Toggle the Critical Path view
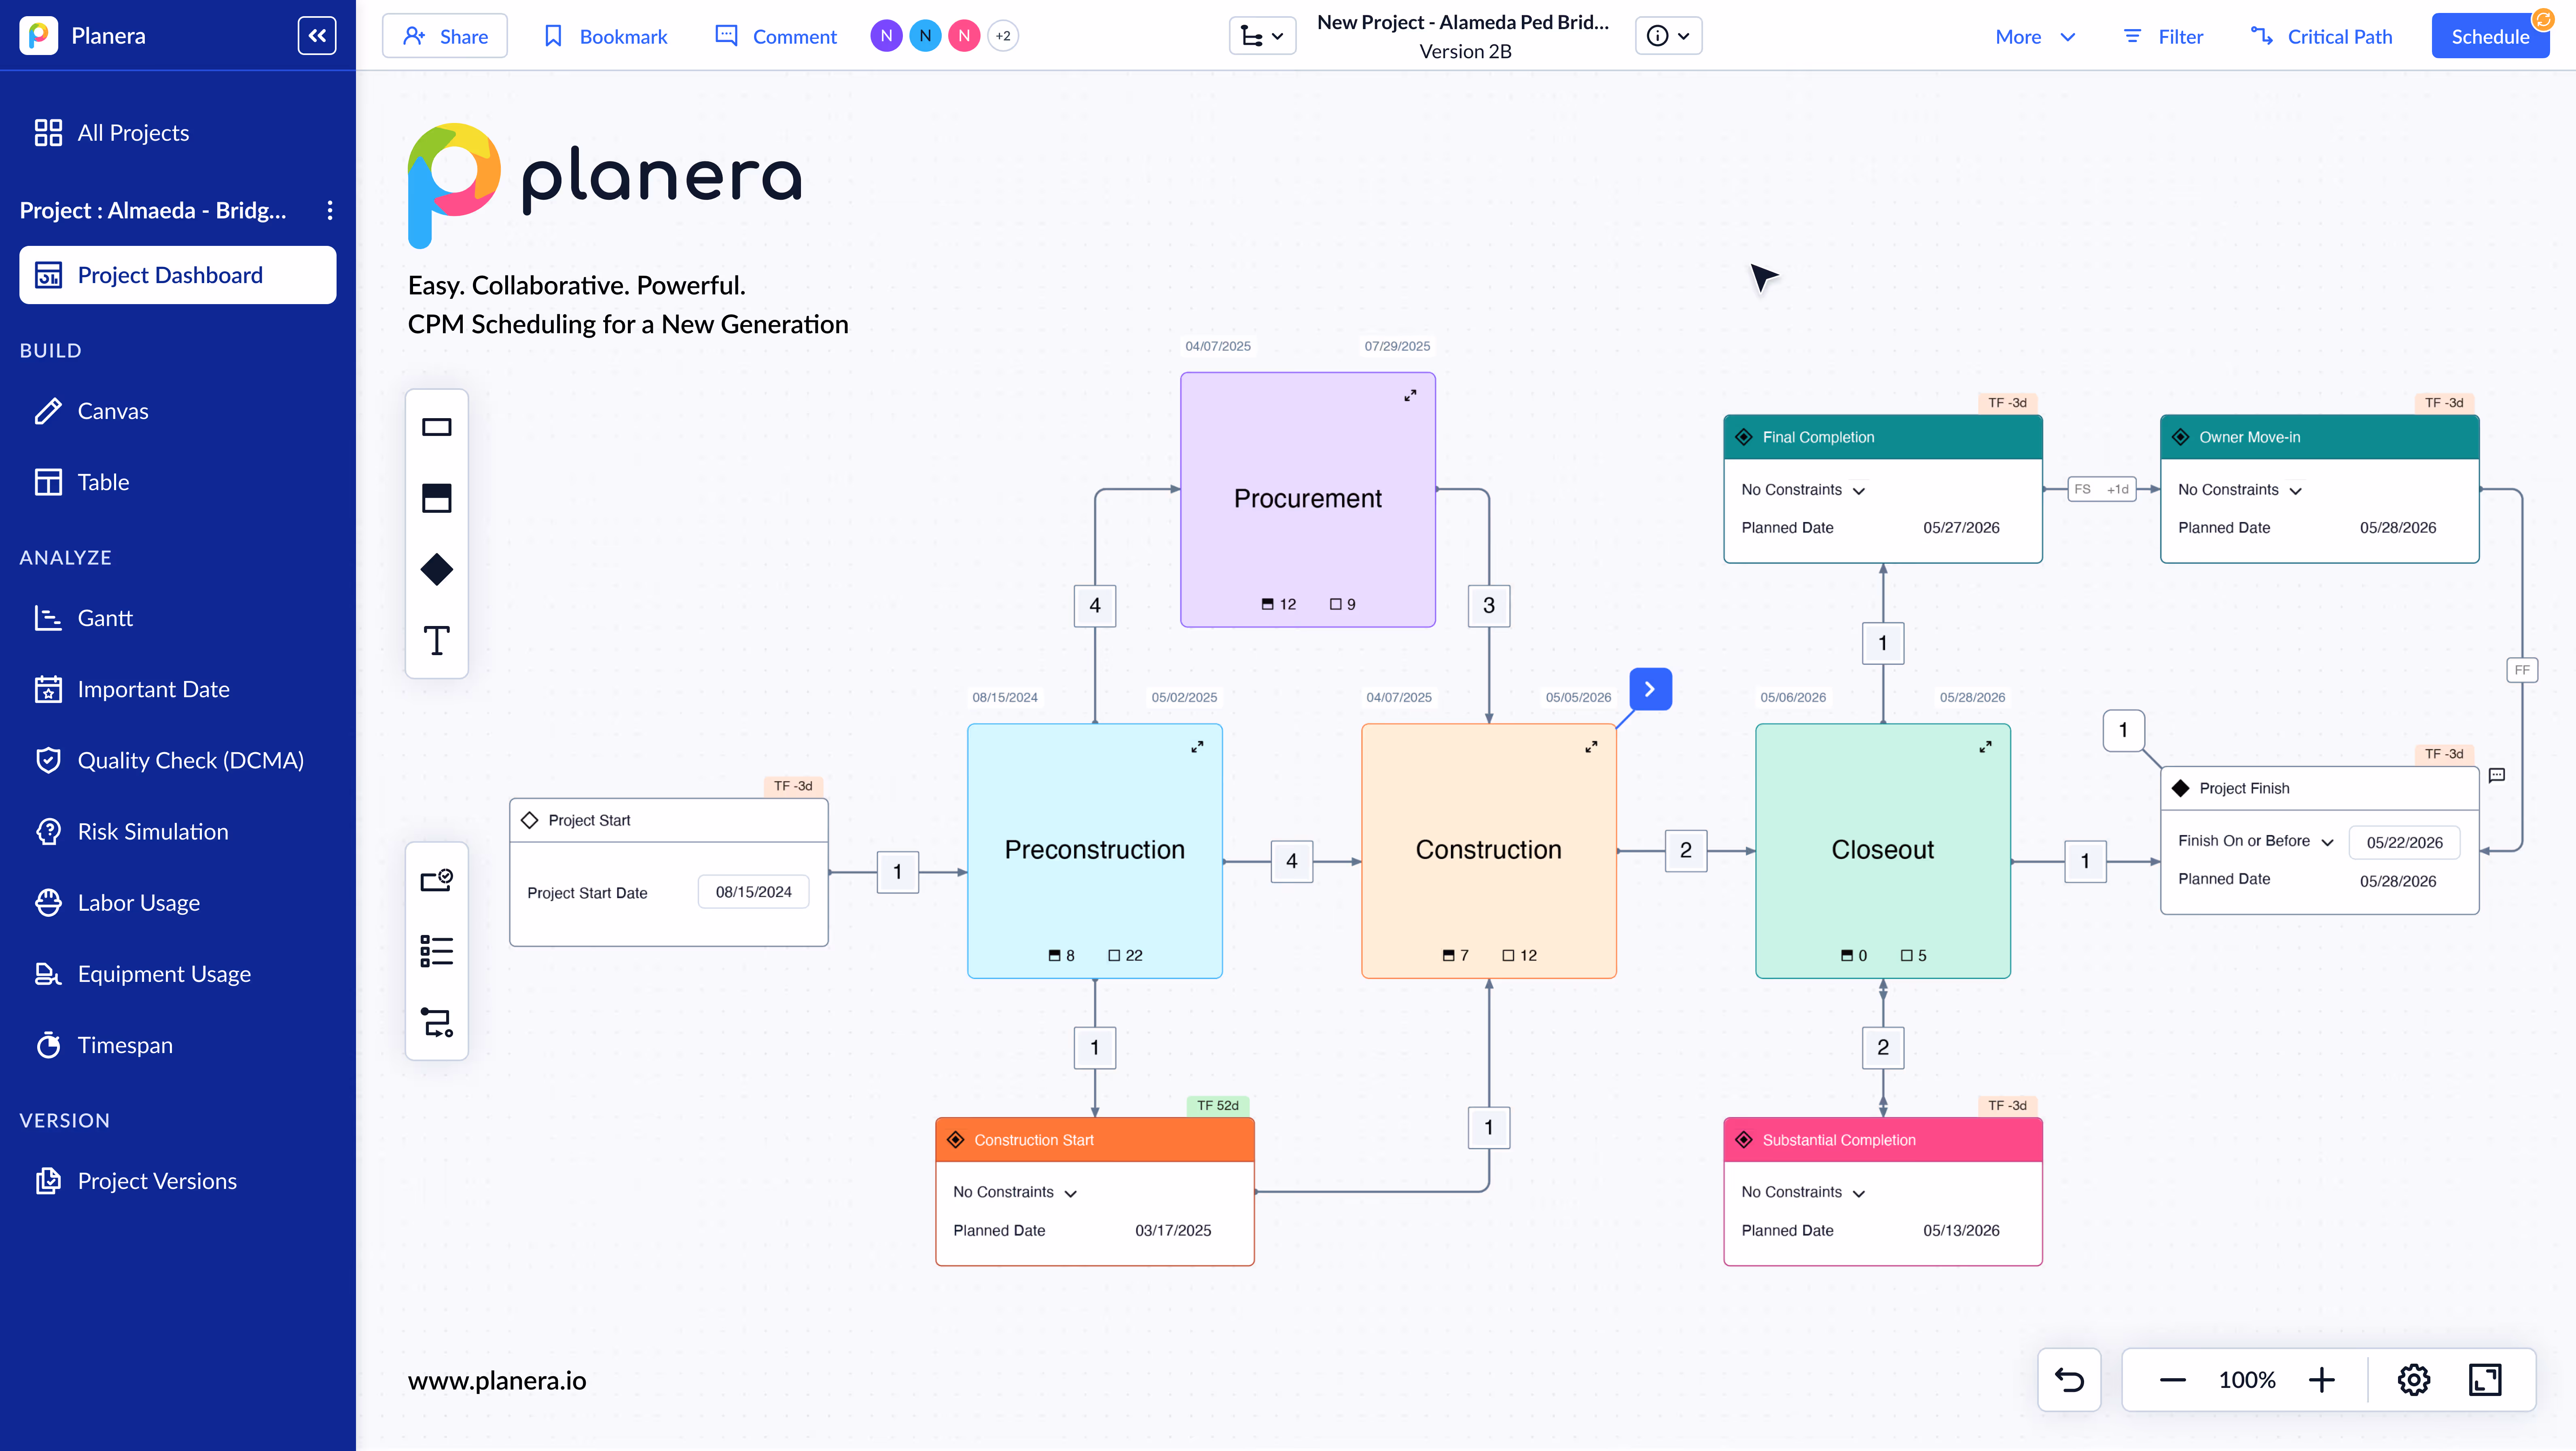Screen dimensions: 2576x1451 pos(2321,36)
